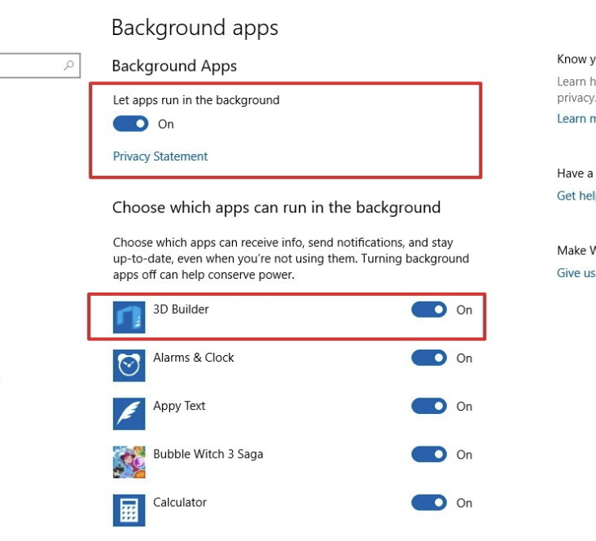The height and width of the screenshot is (541, 596).
Task: Toggle the Calculator background switch
Action: 429,503
